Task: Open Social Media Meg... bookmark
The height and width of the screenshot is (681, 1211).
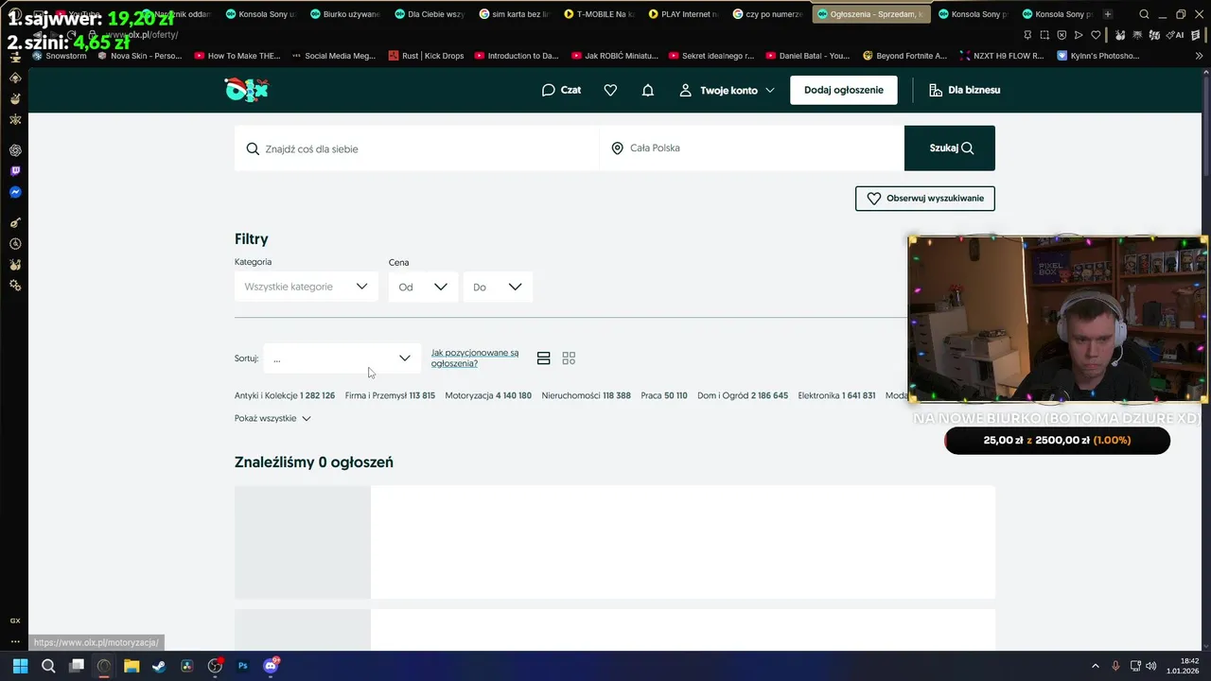Action: (x=333, y=56)
